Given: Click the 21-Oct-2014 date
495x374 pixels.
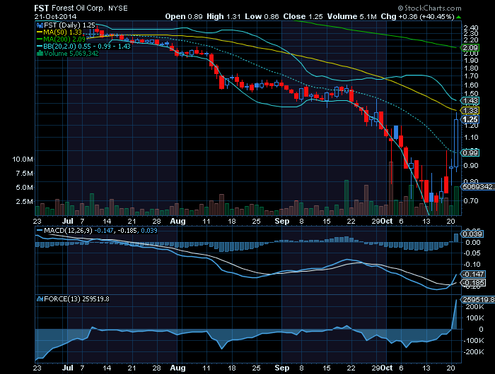Looking at the screenshot, I should click(56, 17).
